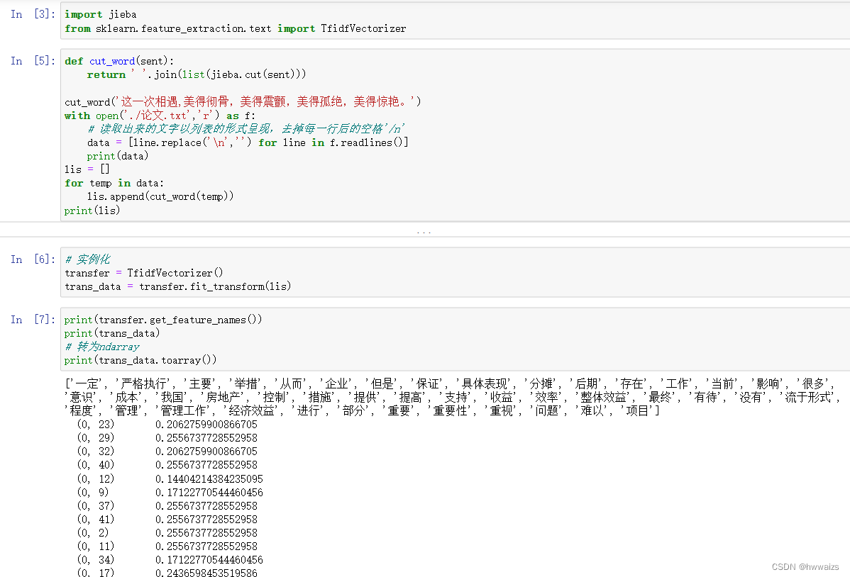Click 'for temp in data:' line
The image size is (850, 577).
(114, 183)
